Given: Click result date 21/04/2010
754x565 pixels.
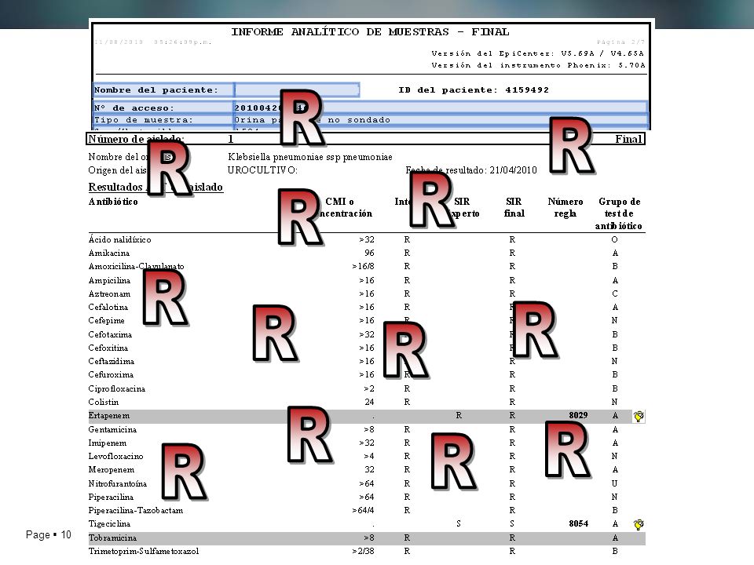Looking at the screenshot, I should coord(513,170).
